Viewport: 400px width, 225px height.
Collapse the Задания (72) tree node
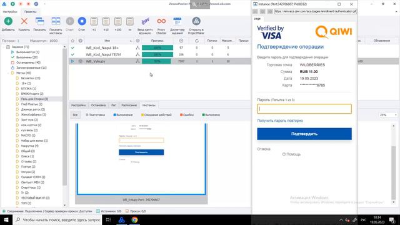[x=4, y=47]
